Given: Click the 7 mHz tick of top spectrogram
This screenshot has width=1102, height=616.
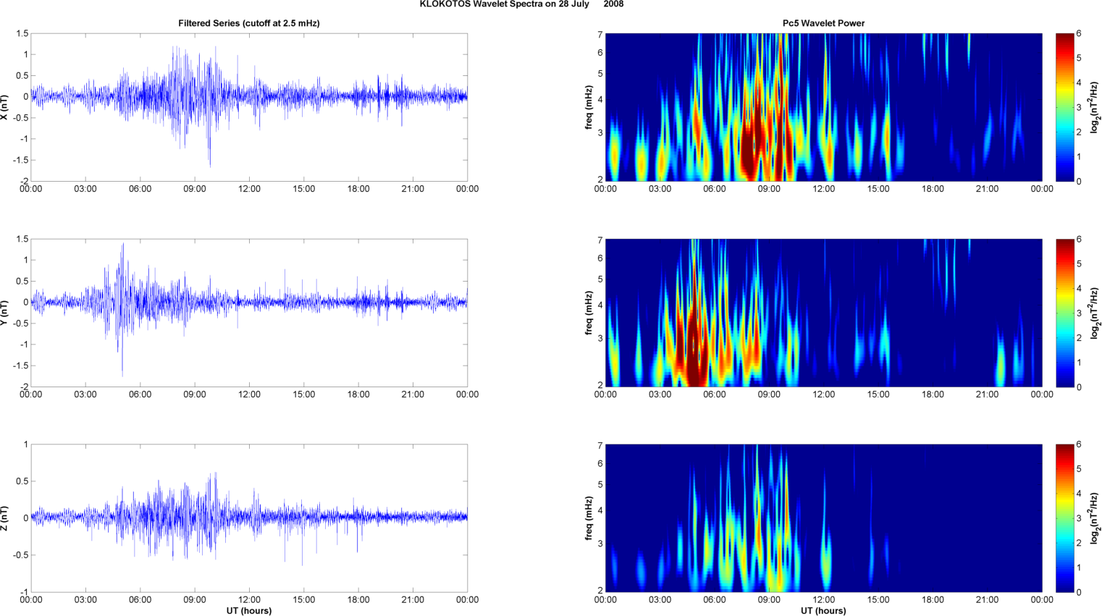Looking at the screenshot, I should point(600,35).
